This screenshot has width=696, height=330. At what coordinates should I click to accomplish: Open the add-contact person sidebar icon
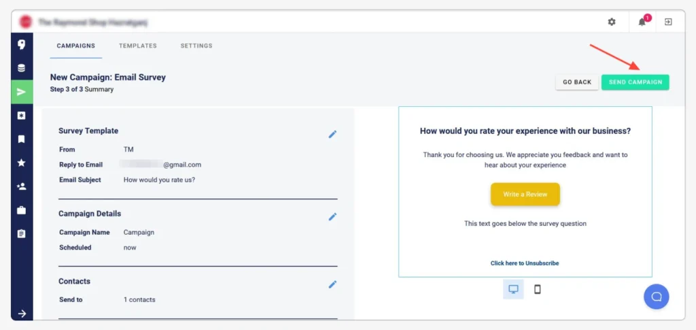point(21,186)
